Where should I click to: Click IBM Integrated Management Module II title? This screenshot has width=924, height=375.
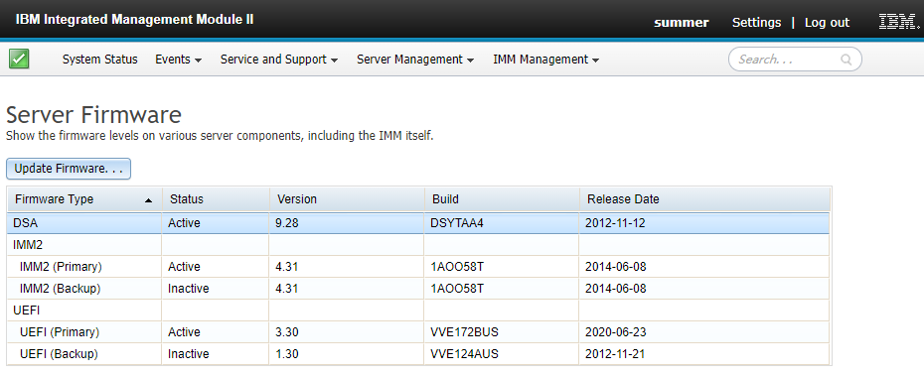coord(134,20)
